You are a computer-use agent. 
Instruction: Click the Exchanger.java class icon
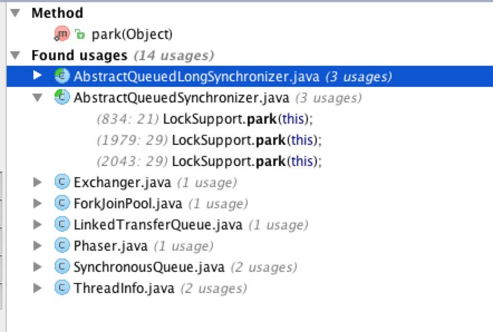pos(62,182)
